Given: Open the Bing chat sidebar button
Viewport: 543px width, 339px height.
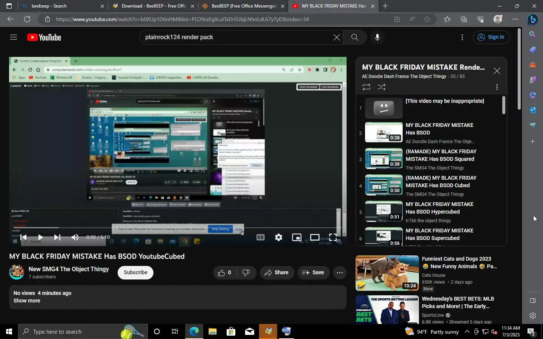Looking at the screenshot, I should point(532,19).
